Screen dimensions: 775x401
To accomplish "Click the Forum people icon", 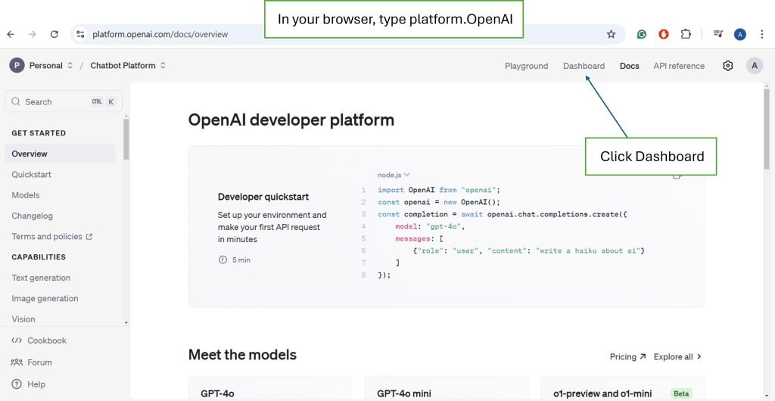I will 17,362.
